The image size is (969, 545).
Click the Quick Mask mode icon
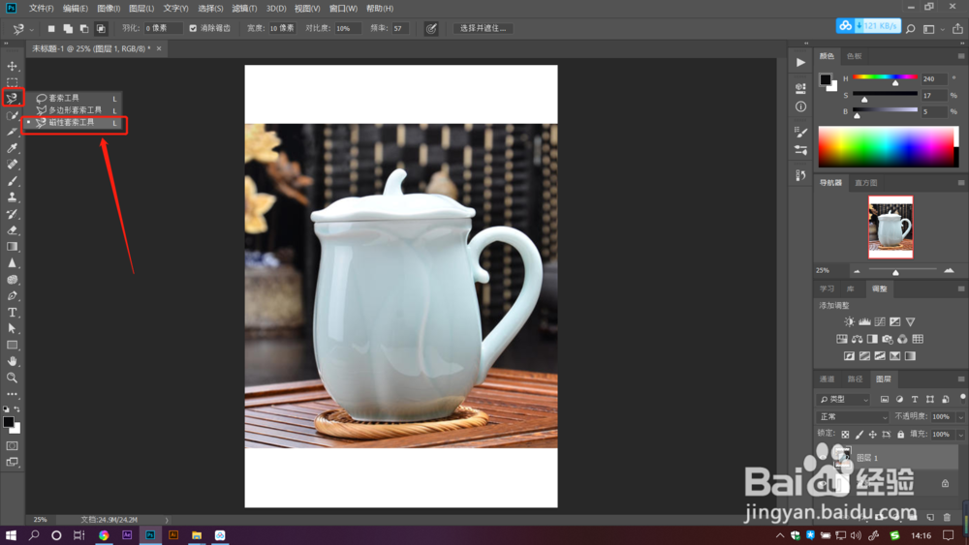[12, 445]
